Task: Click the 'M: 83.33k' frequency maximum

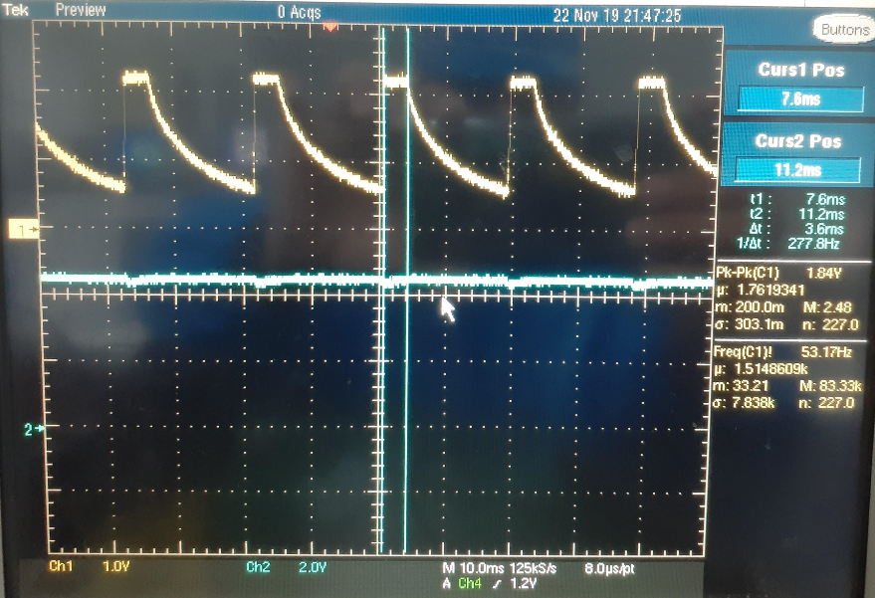Action: pyautogui.click(x=830, y=385)
